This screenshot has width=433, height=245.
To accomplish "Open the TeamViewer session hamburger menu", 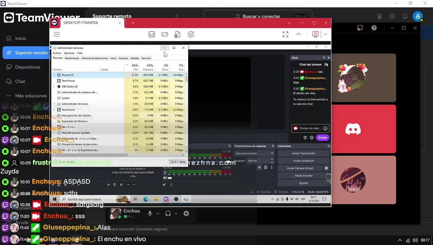I will tap(57, 34).
